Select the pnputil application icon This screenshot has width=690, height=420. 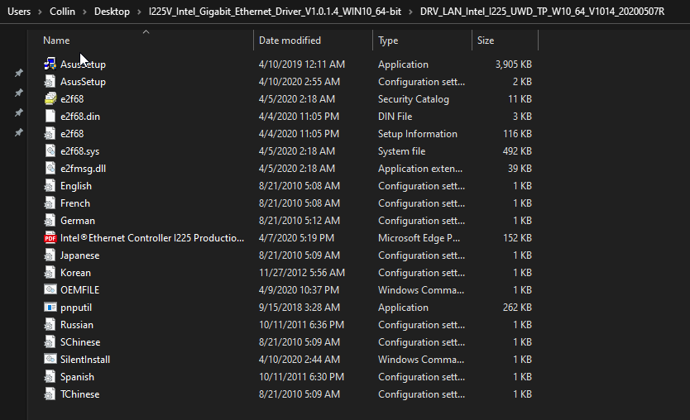coord(50,307)
